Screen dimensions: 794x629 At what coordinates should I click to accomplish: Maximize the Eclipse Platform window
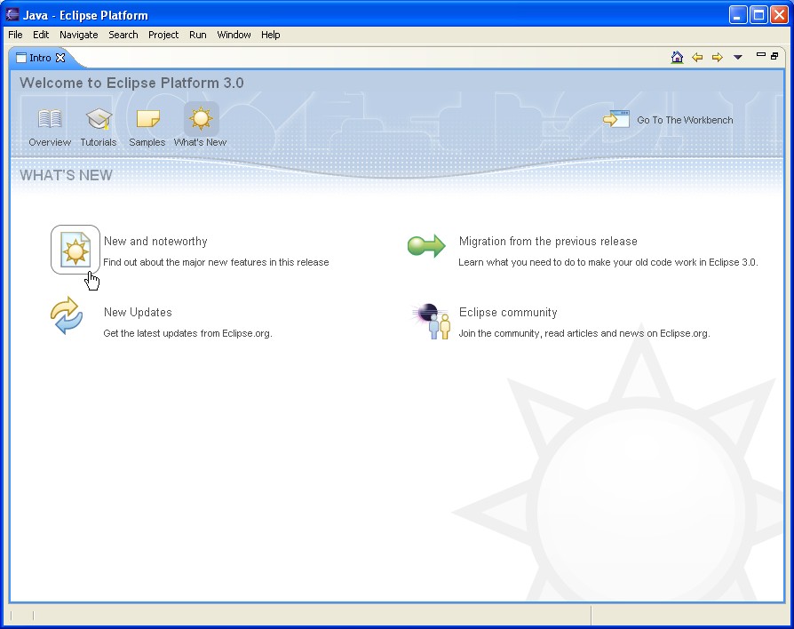tap(758, 15)
